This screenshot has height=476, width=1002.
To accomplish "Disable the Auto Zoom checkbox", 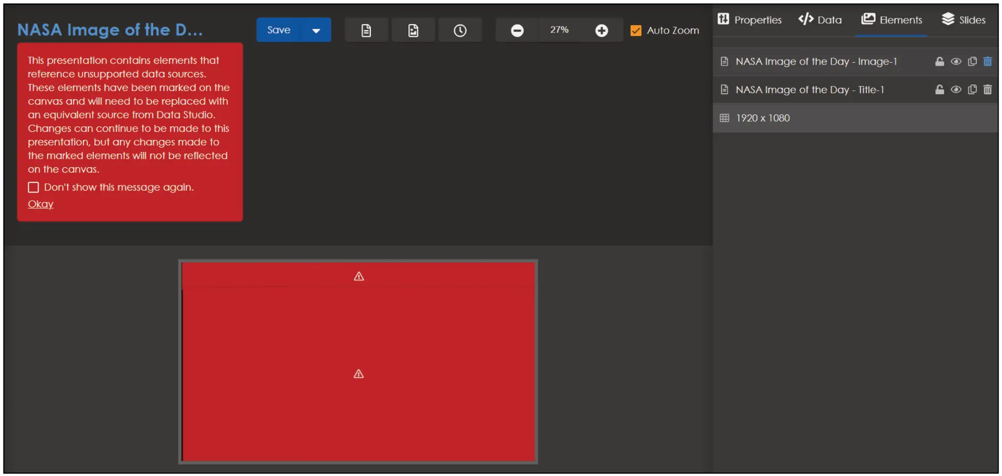I will click(x=636, y=31).
